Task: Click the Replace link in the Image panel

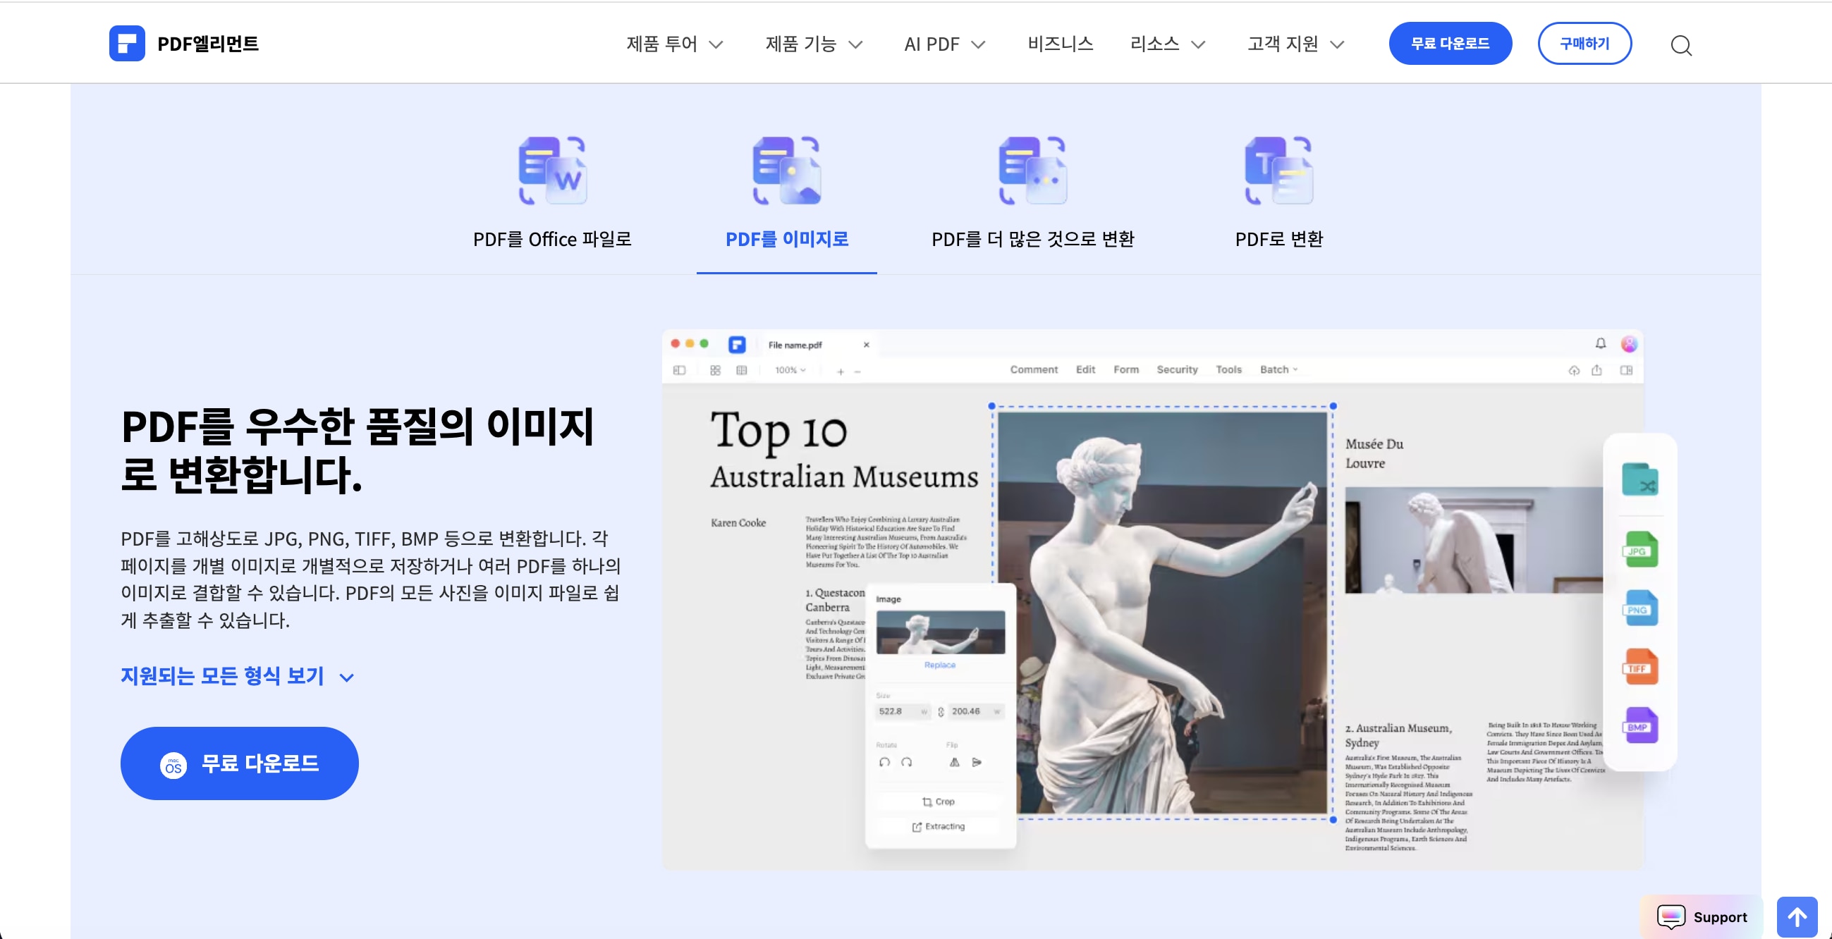Action: [x=940, y=665]
